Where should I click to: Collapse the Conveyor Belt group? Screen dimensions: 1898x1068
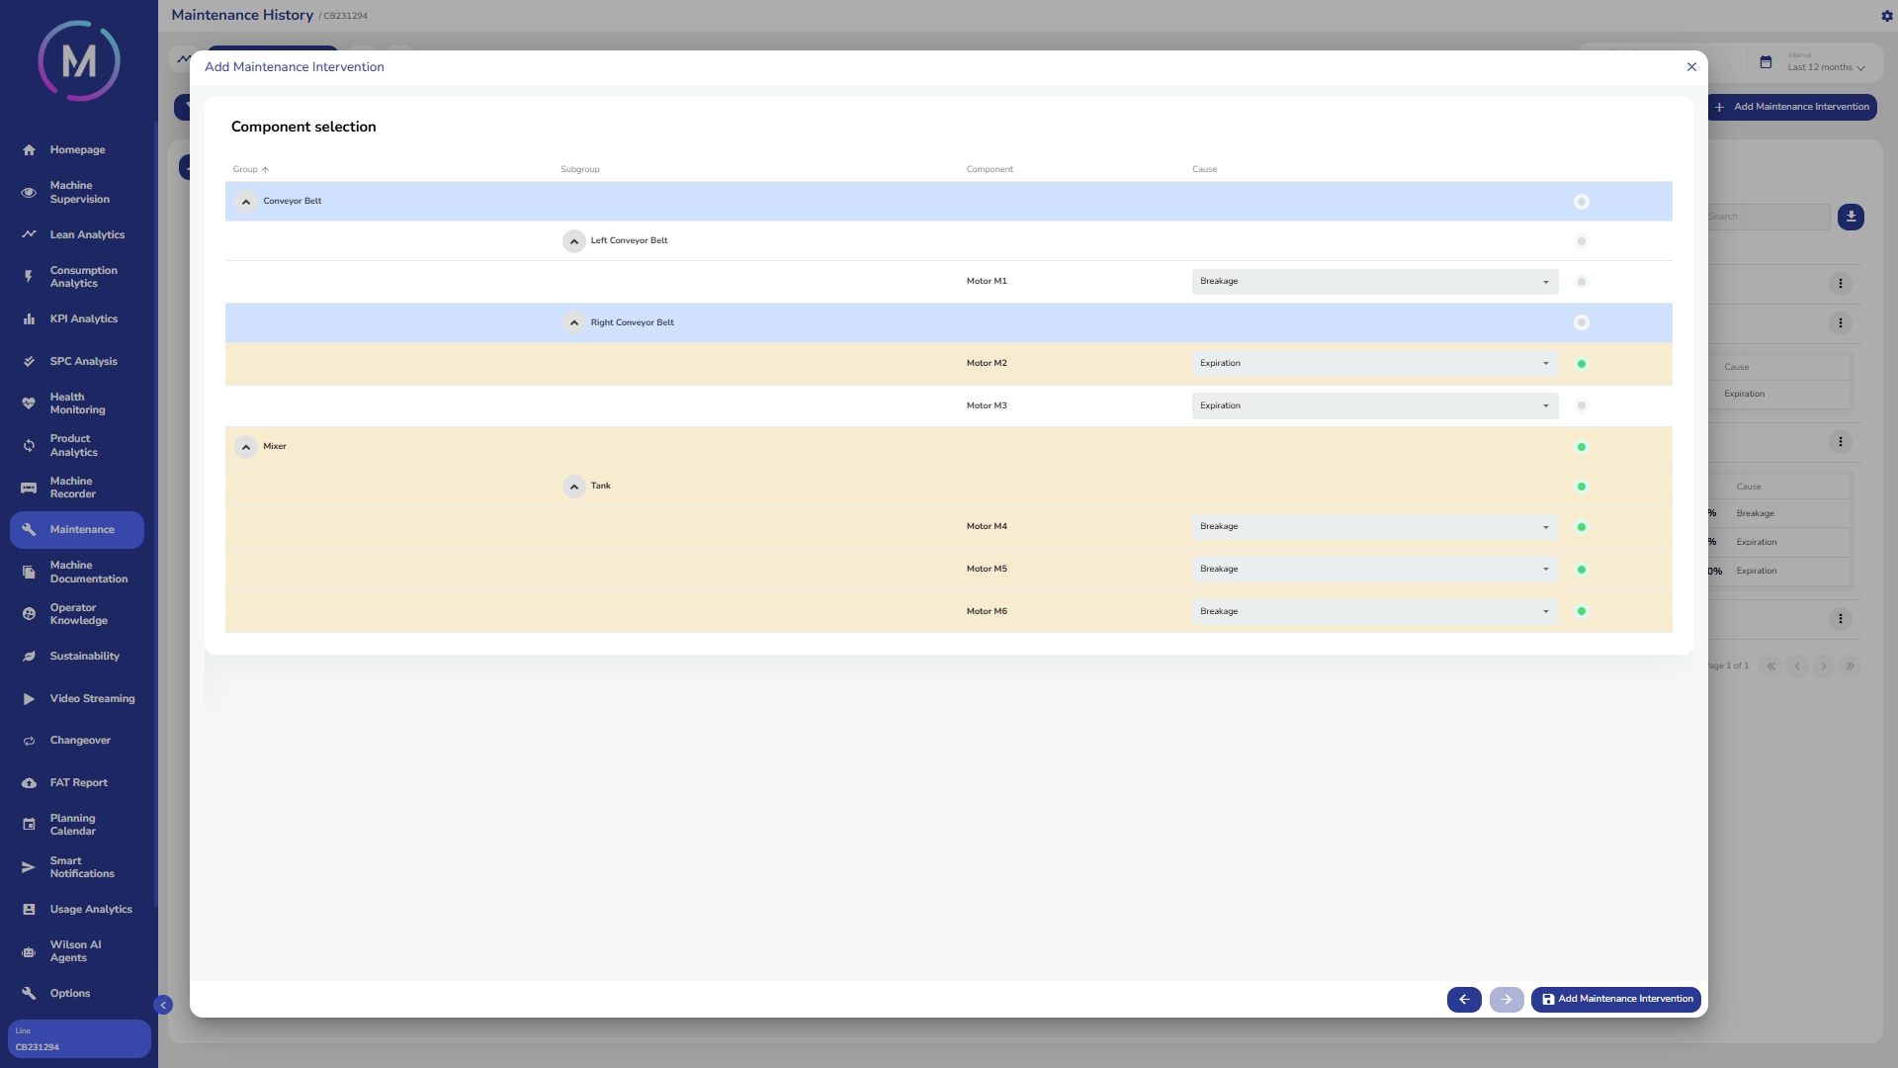point(246,202)
